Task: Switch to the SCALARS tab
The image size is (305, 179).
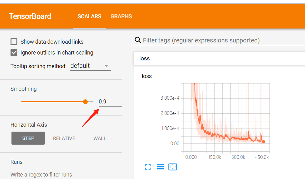Action: (89, 16)
